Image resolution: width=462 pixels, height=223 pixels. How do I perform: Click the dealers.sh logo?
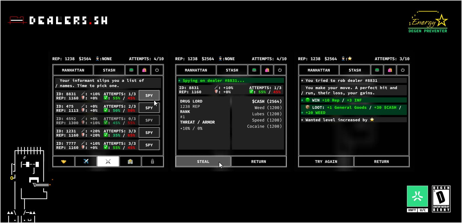coord(58,20)
